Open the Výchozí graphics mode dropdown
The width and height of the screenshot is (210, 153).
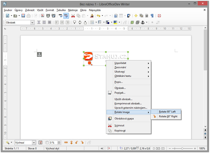(x=34, y=143)
